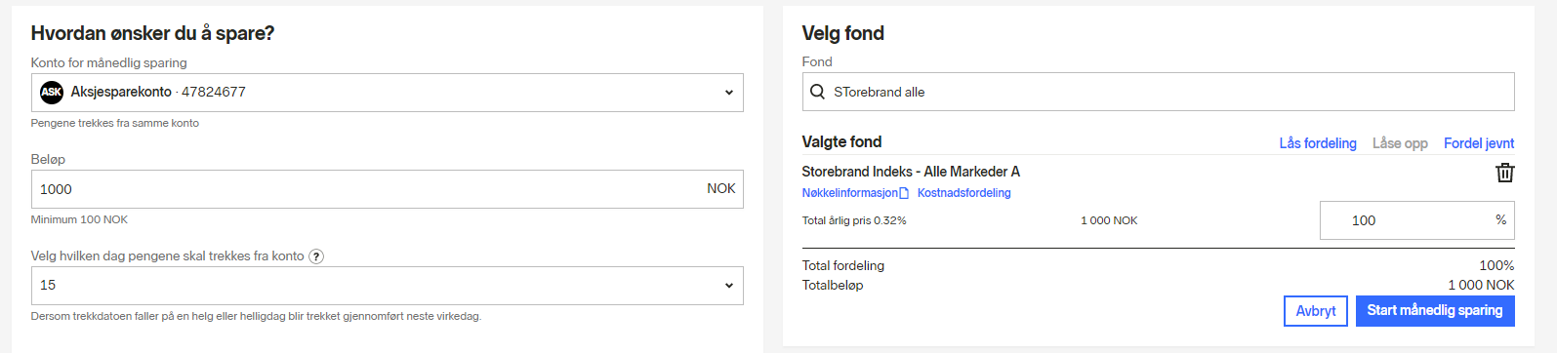The image size is (1557, 353).
Task: Expand the Aksjesparekonto account dropdown arrow
Action: pyautogui.click(x=728, y=93)
